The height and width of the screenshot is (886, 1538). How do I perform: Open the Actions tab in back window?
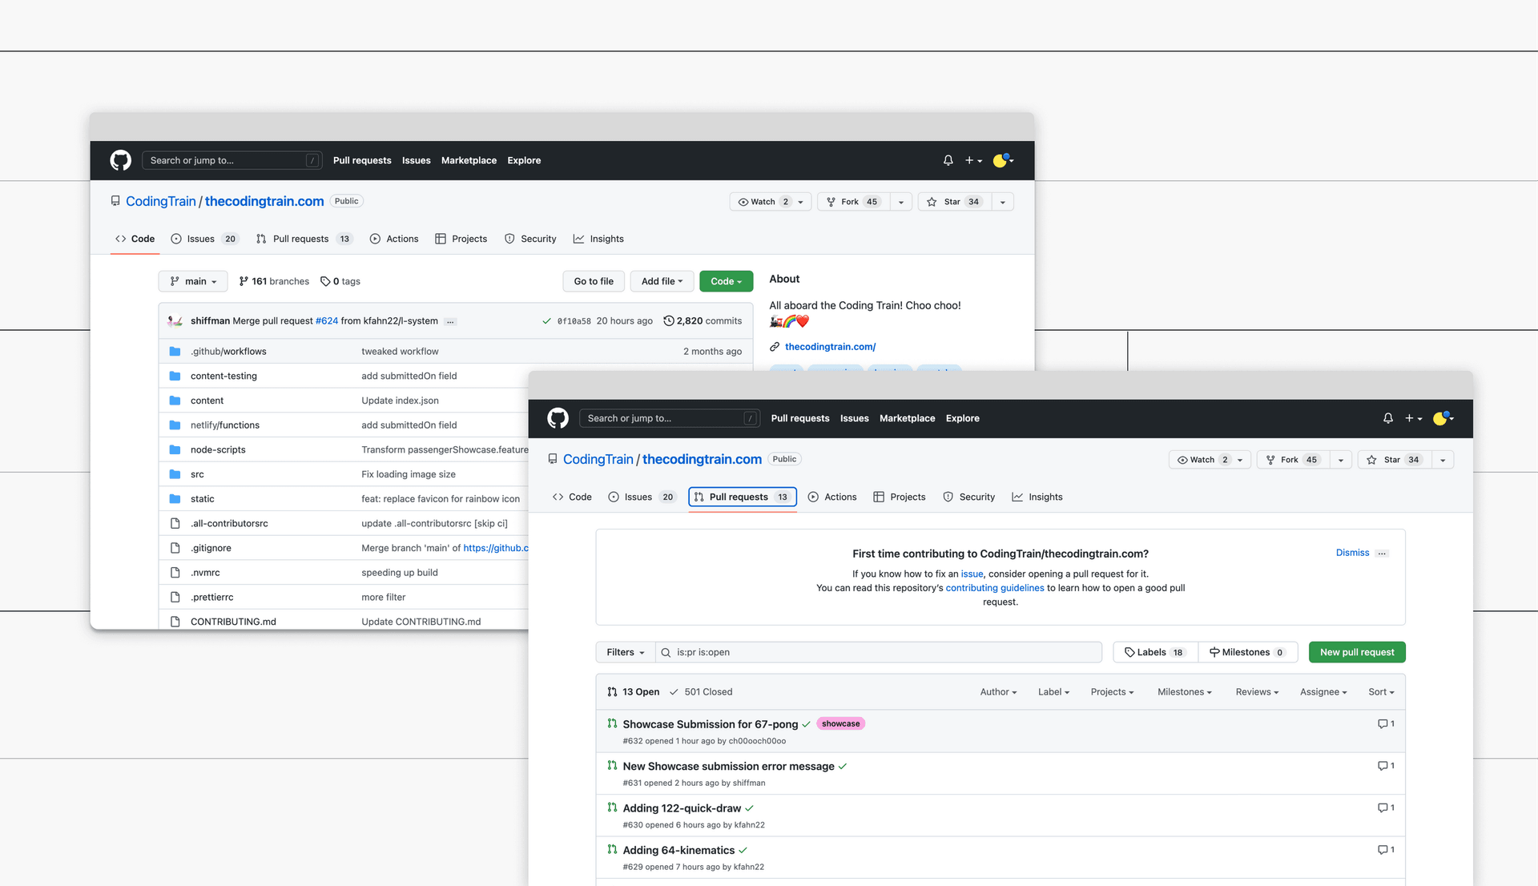pos(394,239)
